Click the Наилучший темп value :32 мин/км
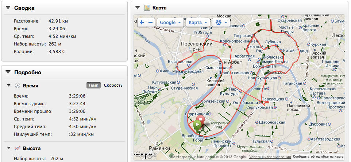This screenshot has width=351, height=162. pos(81,134)
